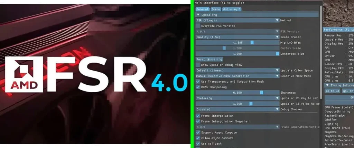354x148 pixels.
Task: Select the Pre-Trans (FSR) timing entry
Action: 337,128
